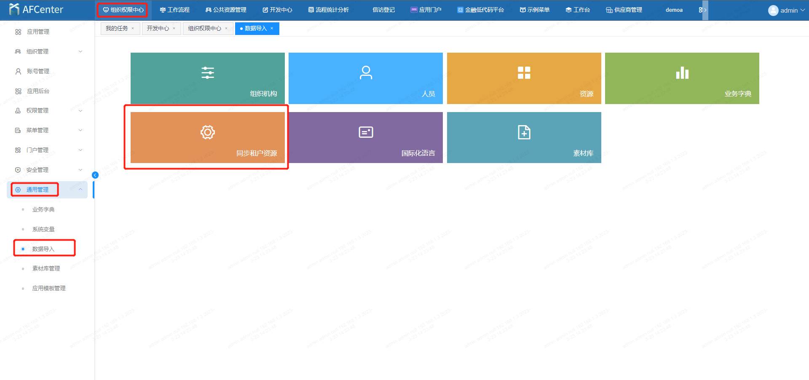Click the sliders icon on 组织机构 tile
Screen dimensions: 809x380
[x=208, y=73]
